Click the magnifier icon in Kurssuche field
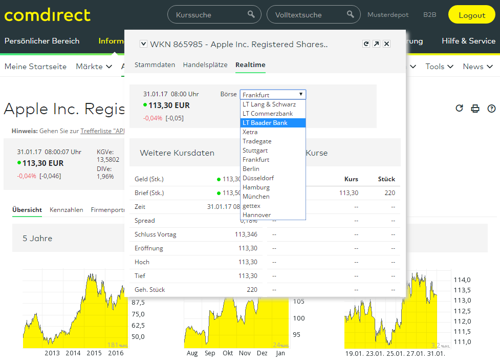This screenshot has width=500, height=363. [251, 14]
